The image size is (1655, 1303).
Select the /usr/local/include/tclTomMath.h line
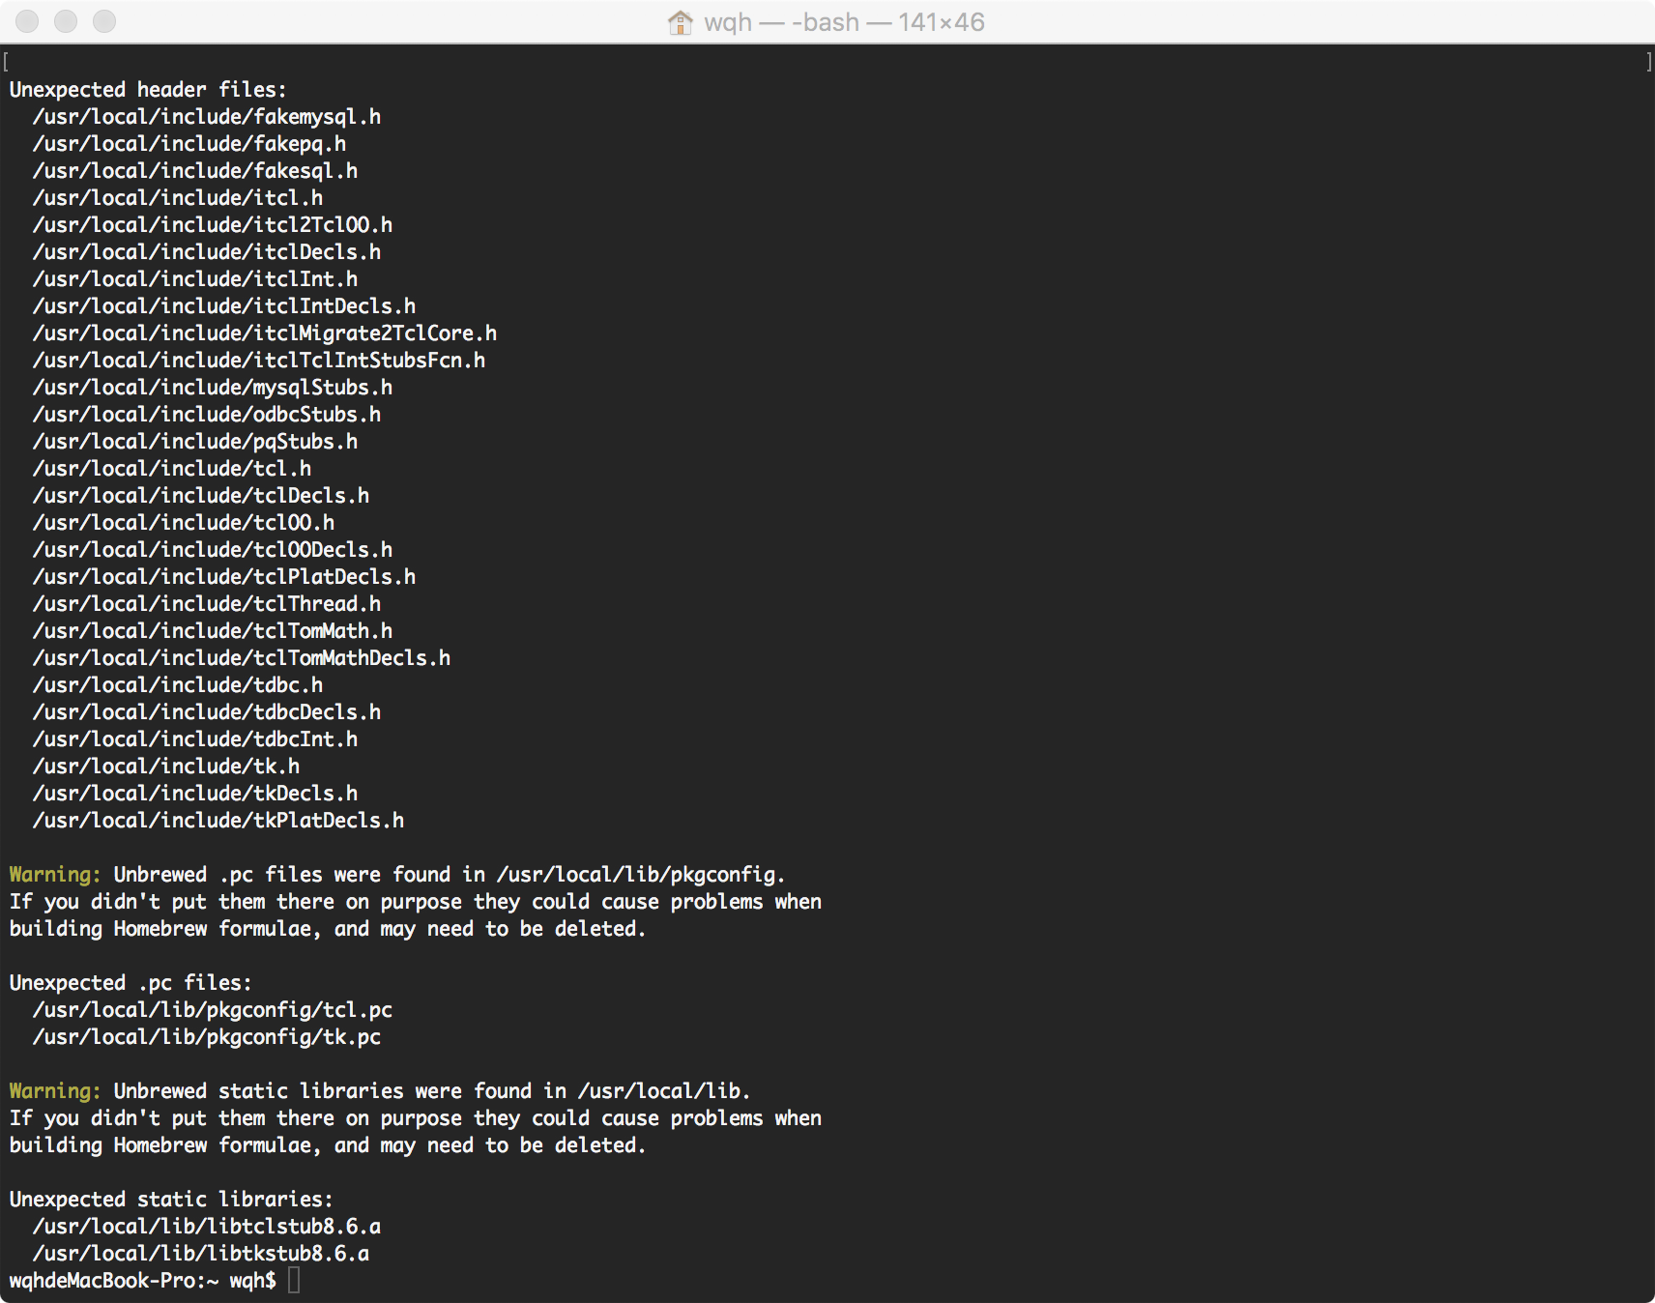[x=213, y=631]
